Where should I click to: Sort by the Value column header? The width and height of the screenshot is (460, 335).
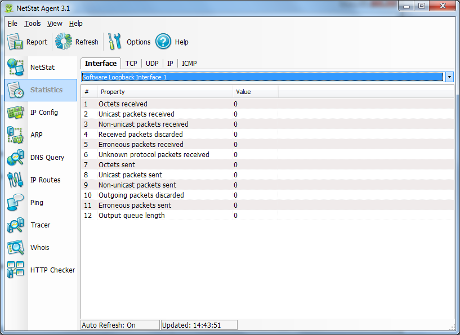(255, 92)
